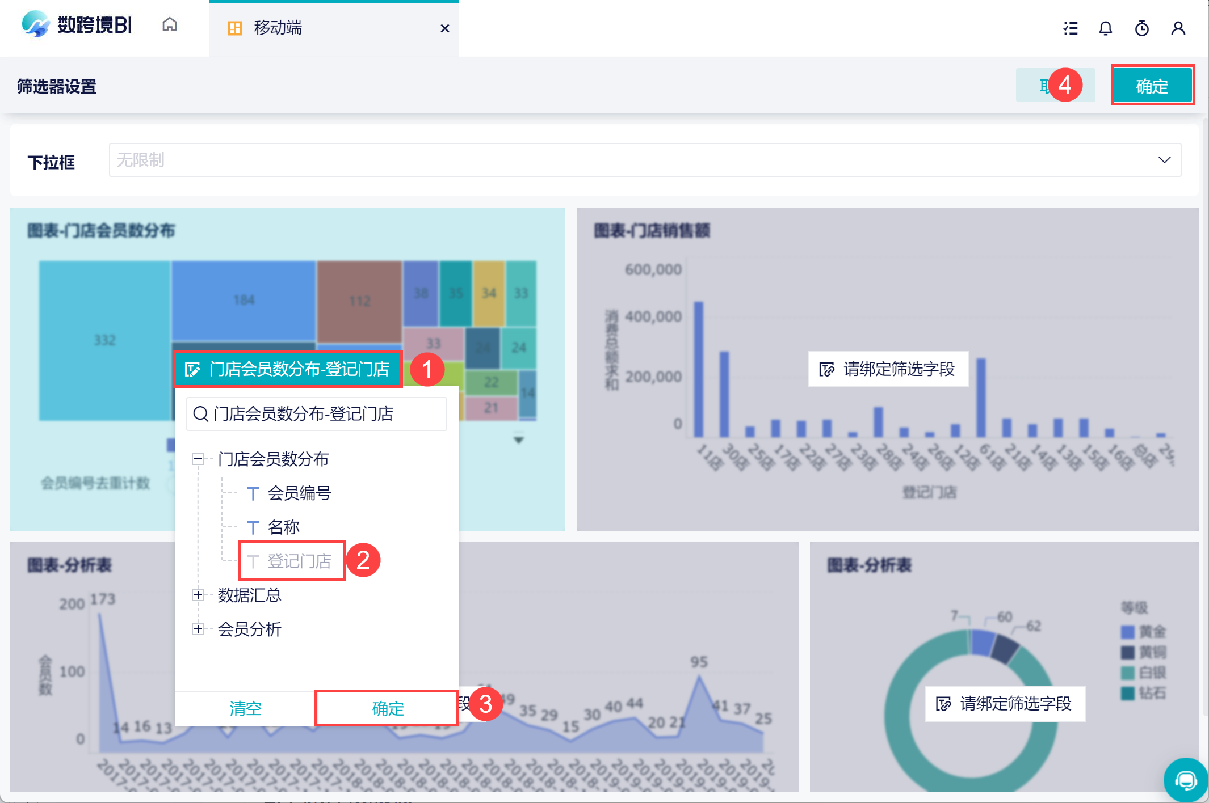This screenshot has height=803, width=1209.
Task: Click the search icon in field selector
Action: (200, 414)
